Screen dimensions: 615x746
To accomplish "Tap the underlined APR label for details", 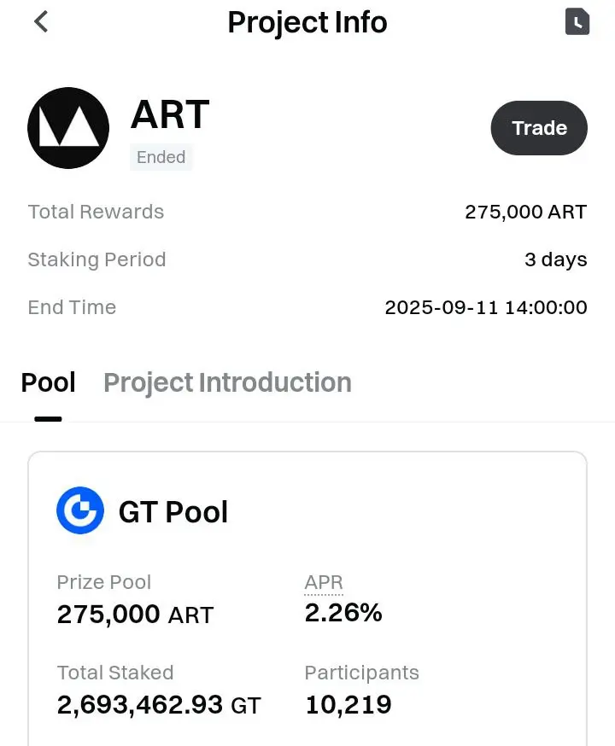I will pos(324,583).
